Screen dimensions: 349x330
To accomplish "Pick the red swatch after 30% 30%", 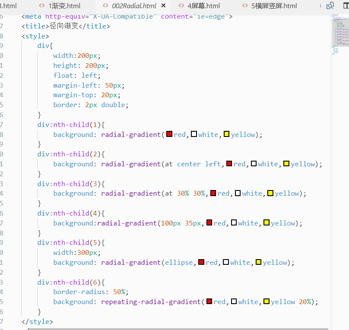I will point(213,193).
